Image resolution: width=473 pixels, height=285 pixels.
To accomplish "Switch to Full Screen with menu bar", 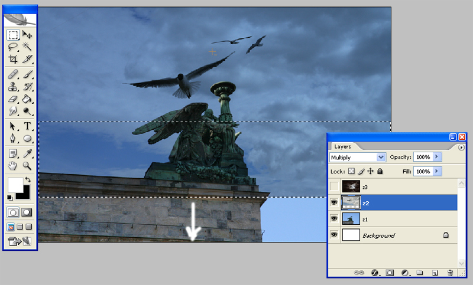I will click(x=20, y=227).
